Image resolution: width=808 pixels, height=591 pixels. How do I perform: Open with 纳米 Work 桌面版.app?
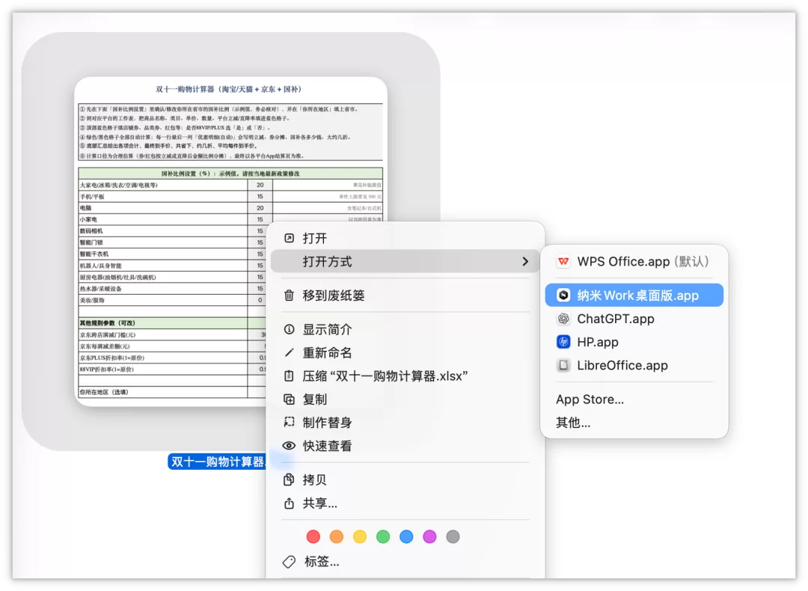coord(634,295)
